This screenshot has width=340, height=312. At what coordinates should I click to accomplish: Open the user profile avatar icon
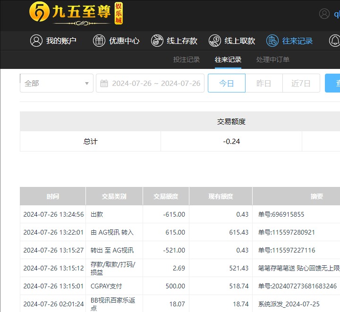pos(324,14)
